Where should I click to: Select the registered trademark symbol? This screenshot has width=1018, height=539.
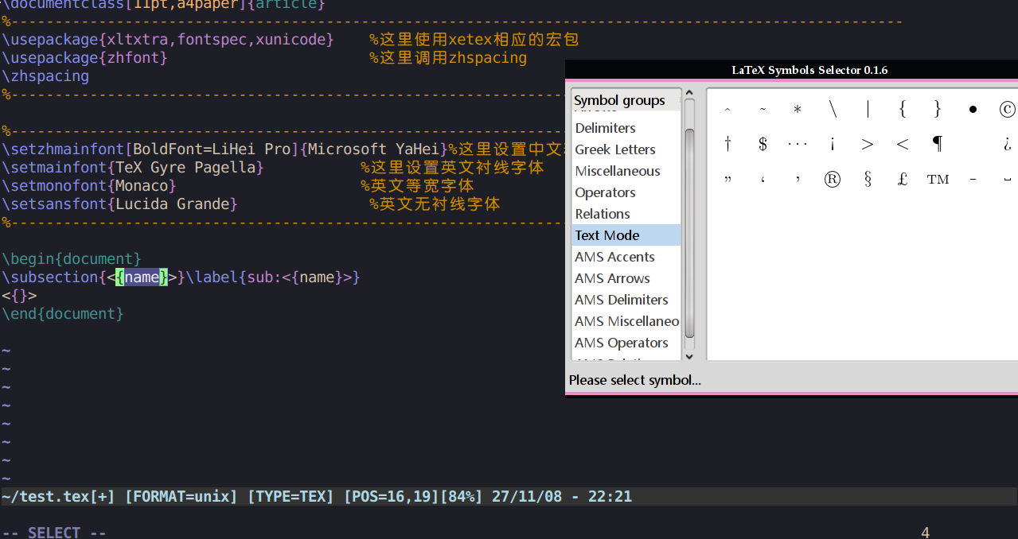click(x=833, y=179)
